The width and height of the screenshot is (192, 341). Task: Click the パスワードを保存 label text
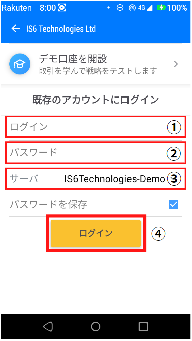(48, 205)
